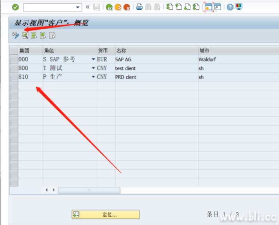Open role dropdown for T 测试
Image resolution: width=279 pixels, height=225 pixels.
(93, 68)
